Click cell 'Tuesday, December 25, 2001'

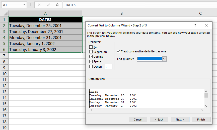(45, 26)
